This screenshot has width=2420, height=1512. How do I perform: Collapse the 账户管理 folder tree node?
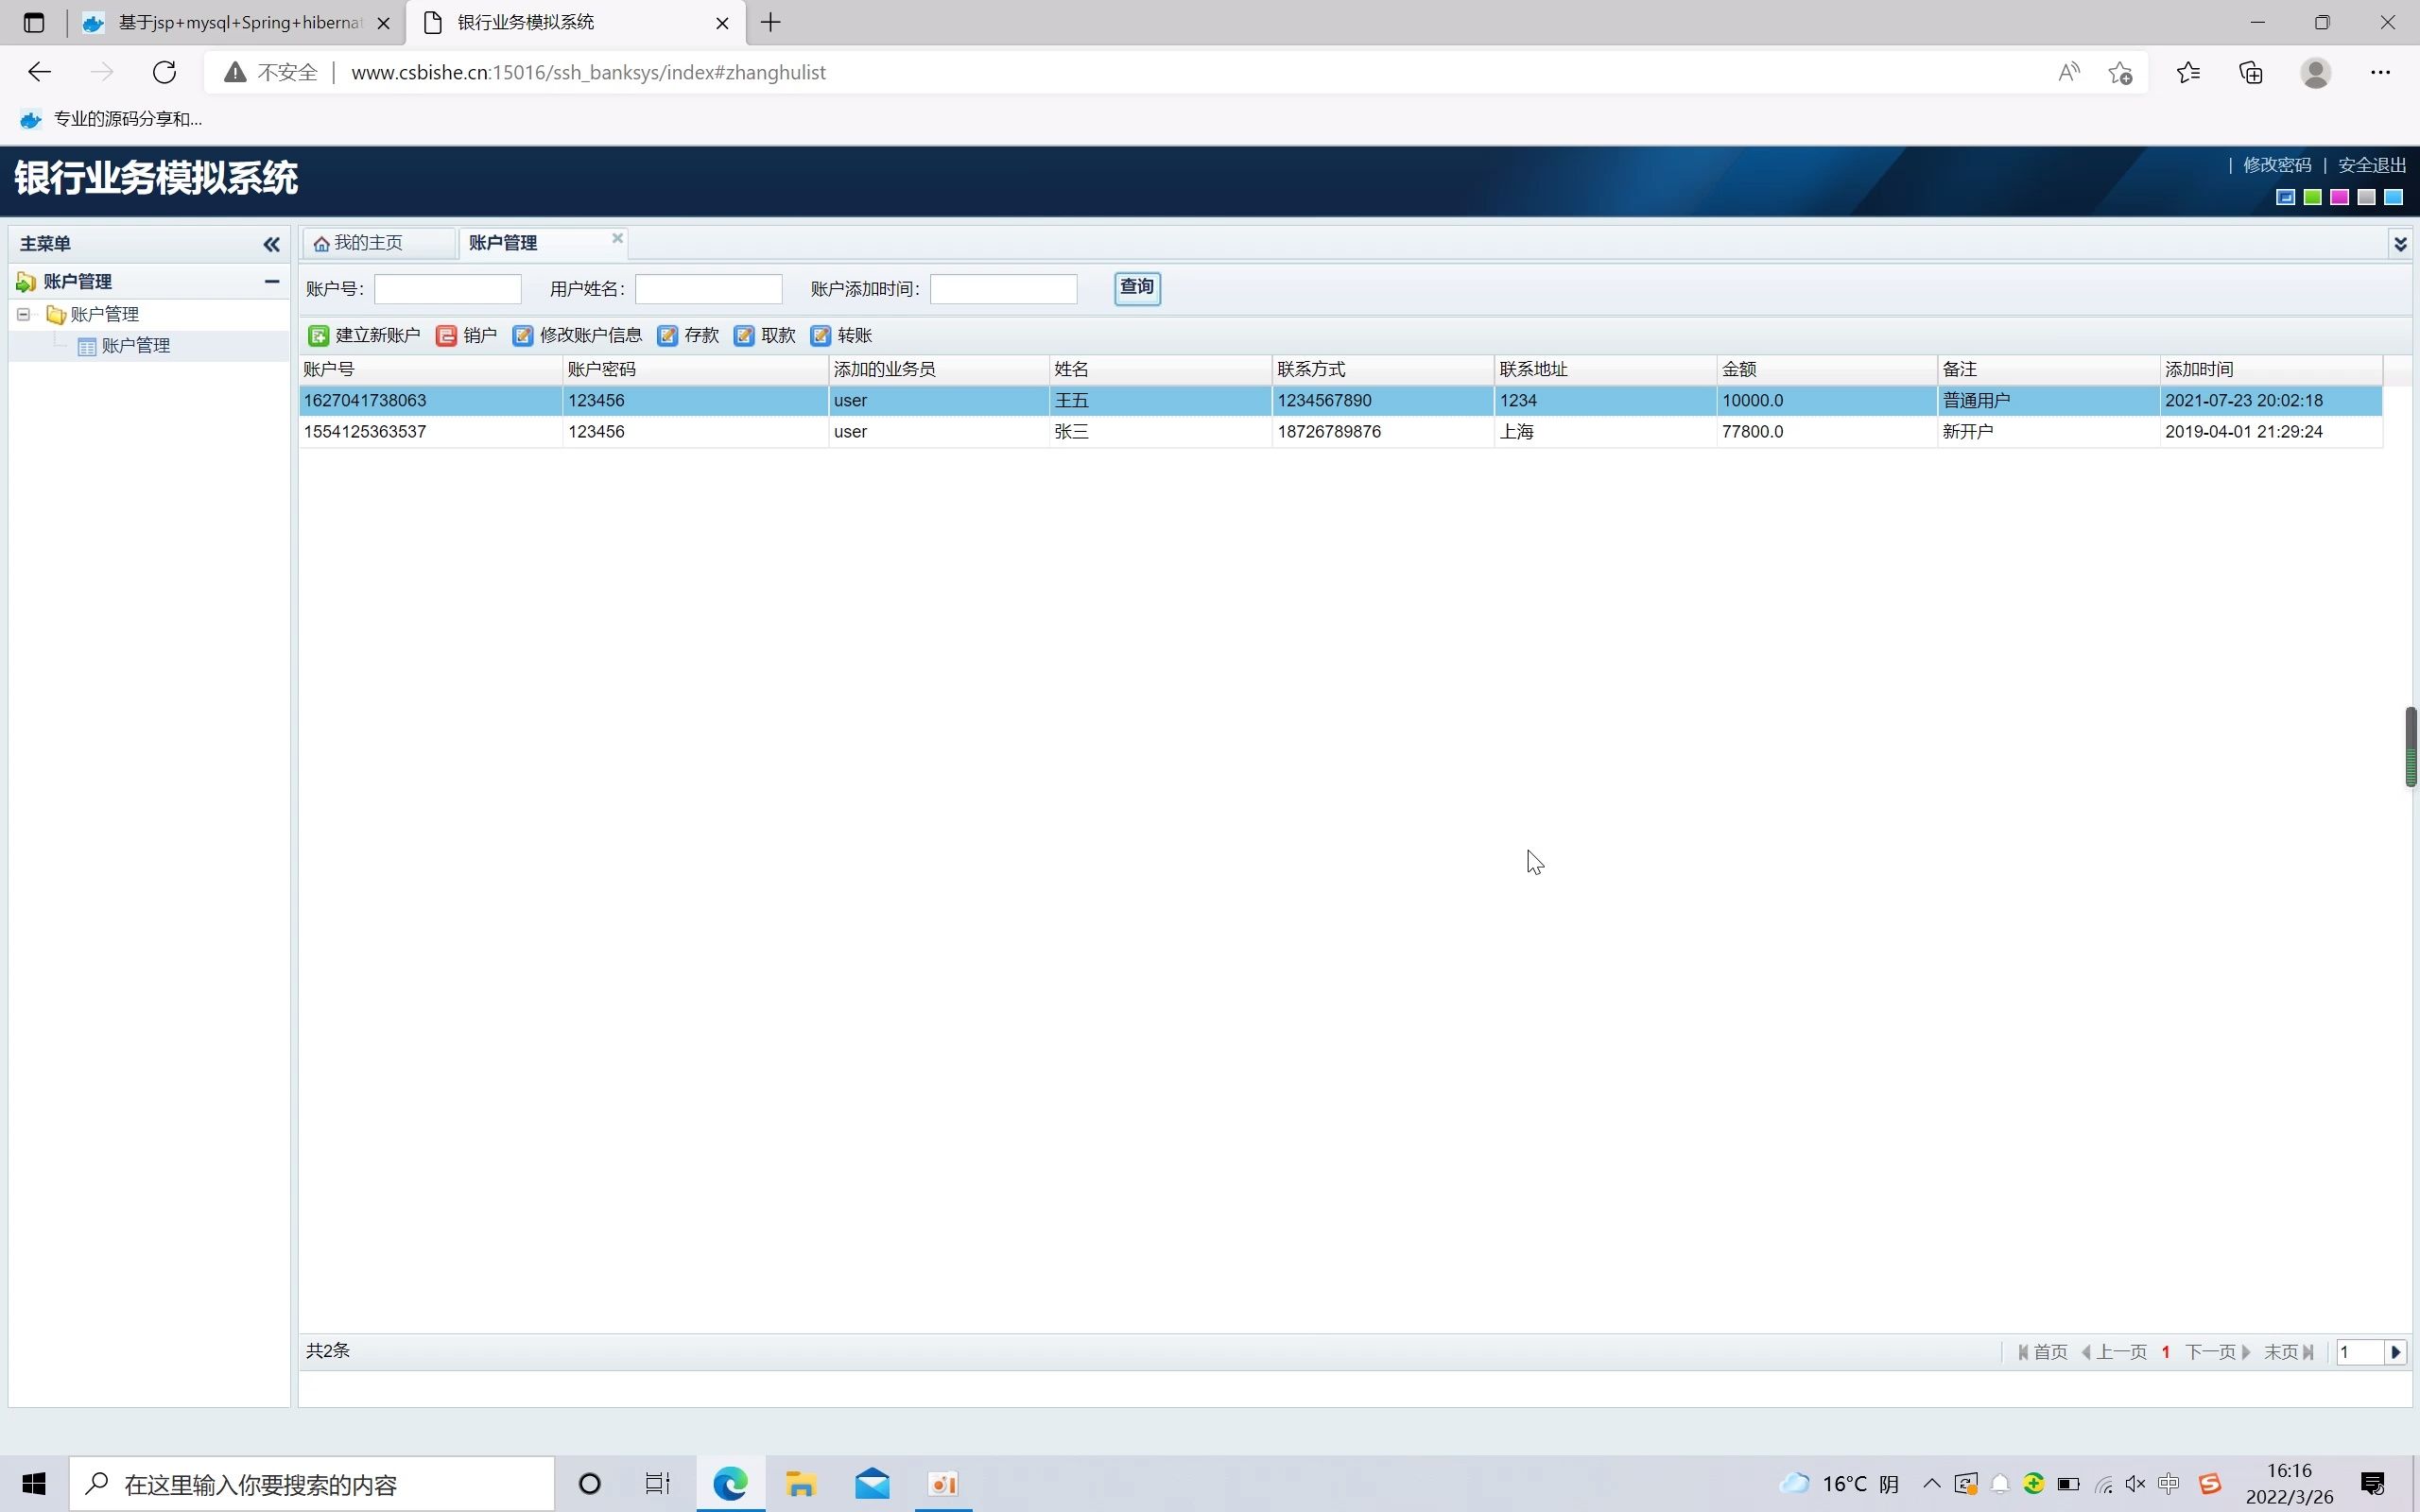23,314
